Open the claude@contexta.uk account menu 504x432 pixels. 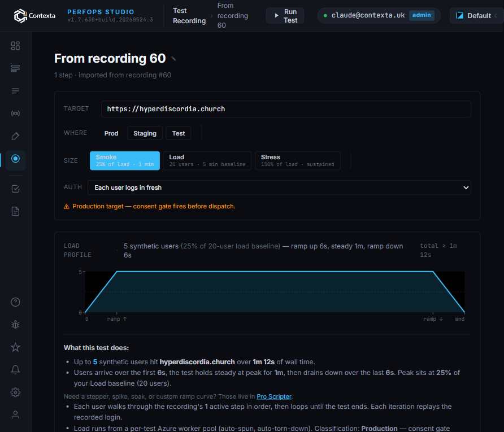click(379, 15)
